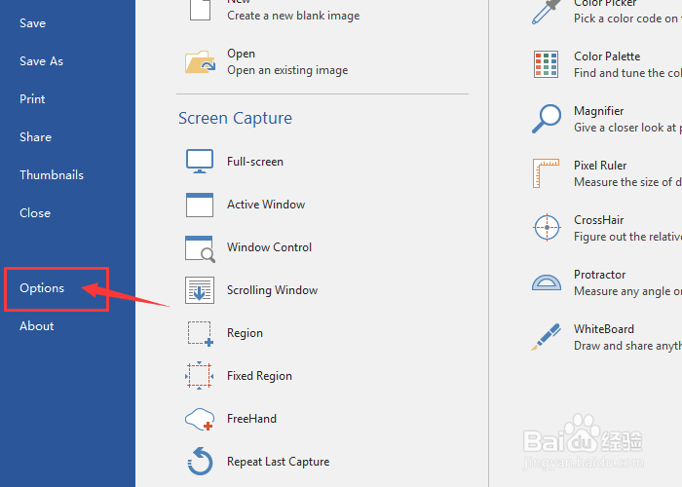Click the Magnifier glass icon
The height and width of the screenshot is (487, 682).
point(547,118)
